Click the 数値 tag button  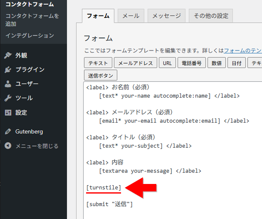217,63
